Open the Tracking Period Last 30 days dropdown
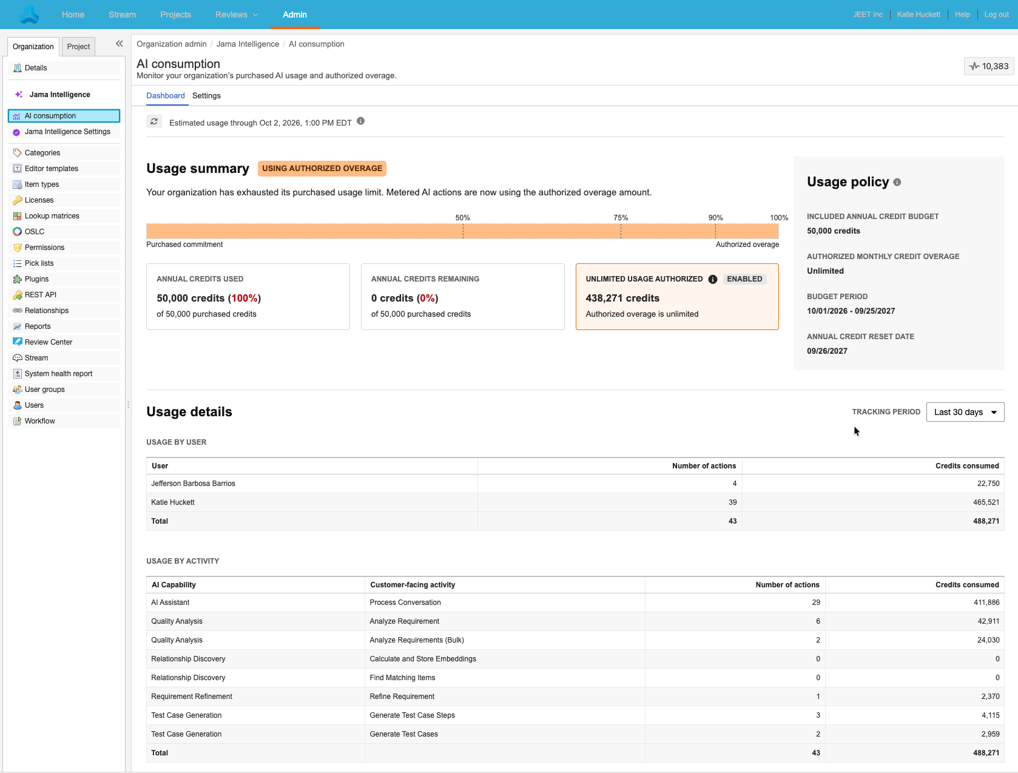This screenshot has width=1018, height=773. [x=965, y=412]
